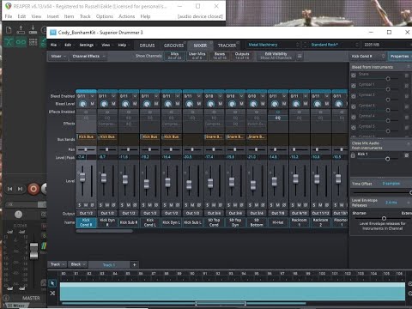Image resolution: width=412 pixels, height=309 pixels.
Task: Click the REAPER Save Project download-arrow icon
Action: click(33, 30)
